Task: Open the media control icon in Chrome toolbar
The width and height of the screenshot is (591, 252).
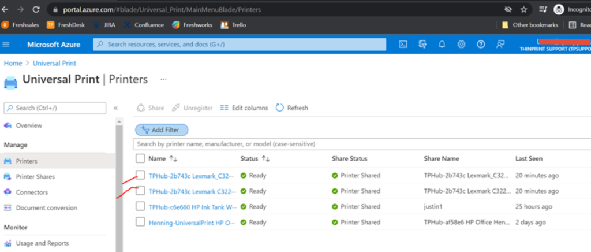Action: 543,9
